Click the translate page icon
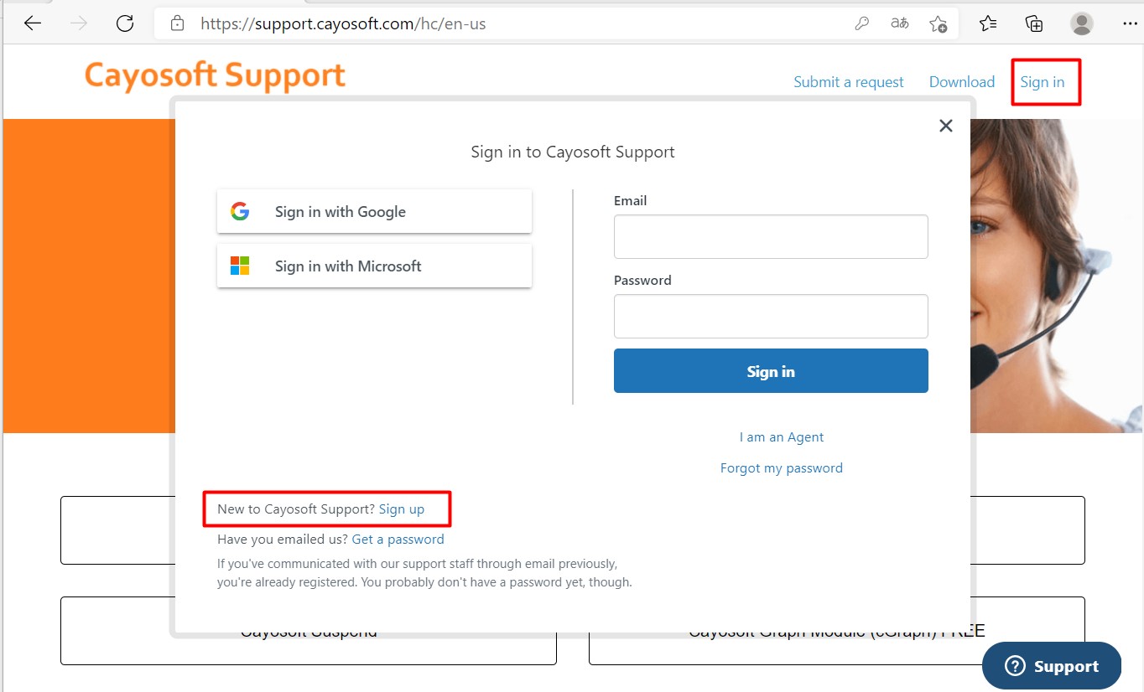The height and width of the screenshot is (692, 1144). click(900, 23)
